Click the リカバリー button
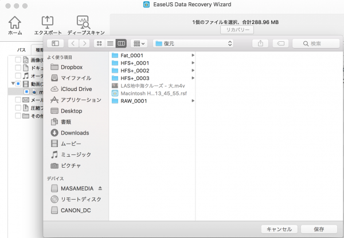This screenshot has width=344, height=238. [x=237, y=30]
